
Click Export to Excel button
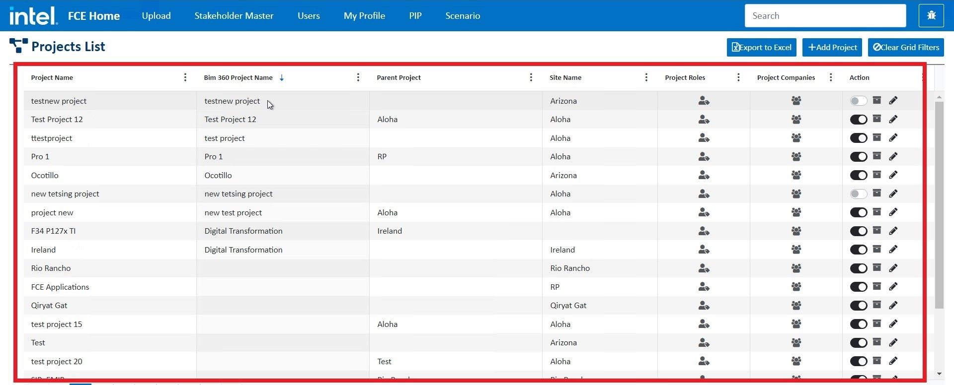tap(761, 48)
